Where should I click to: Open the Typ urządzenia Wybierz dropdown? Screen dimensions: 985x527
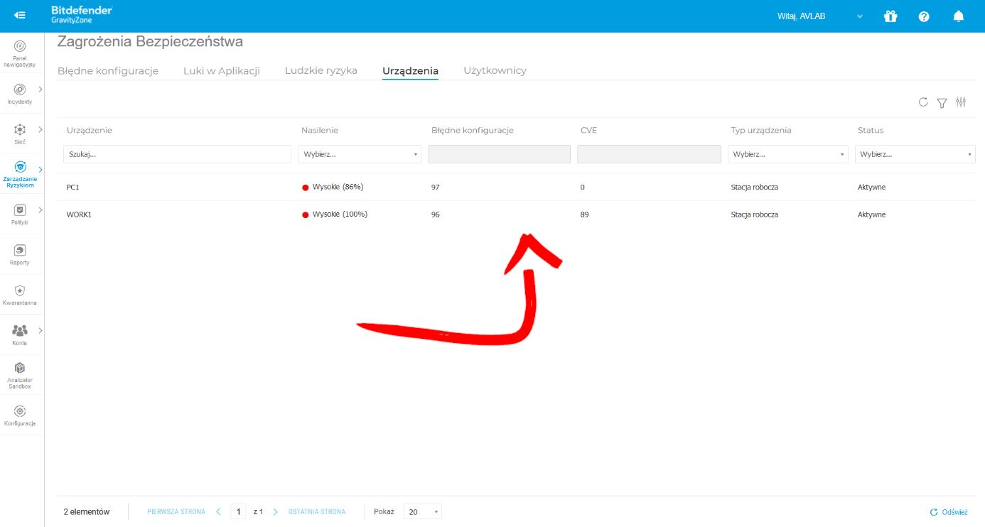pyautogui.click(x=788, y=154)
